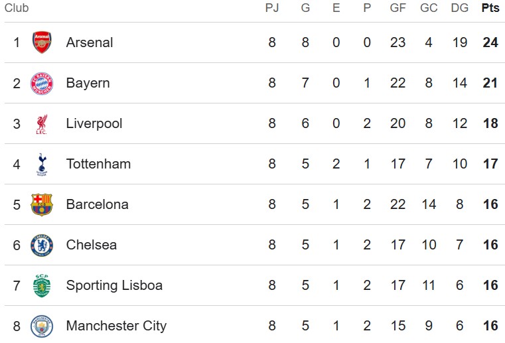Screen dimensions: 505x343
Task: Open the Manchester City team name
Action: (x=116, y=326)
